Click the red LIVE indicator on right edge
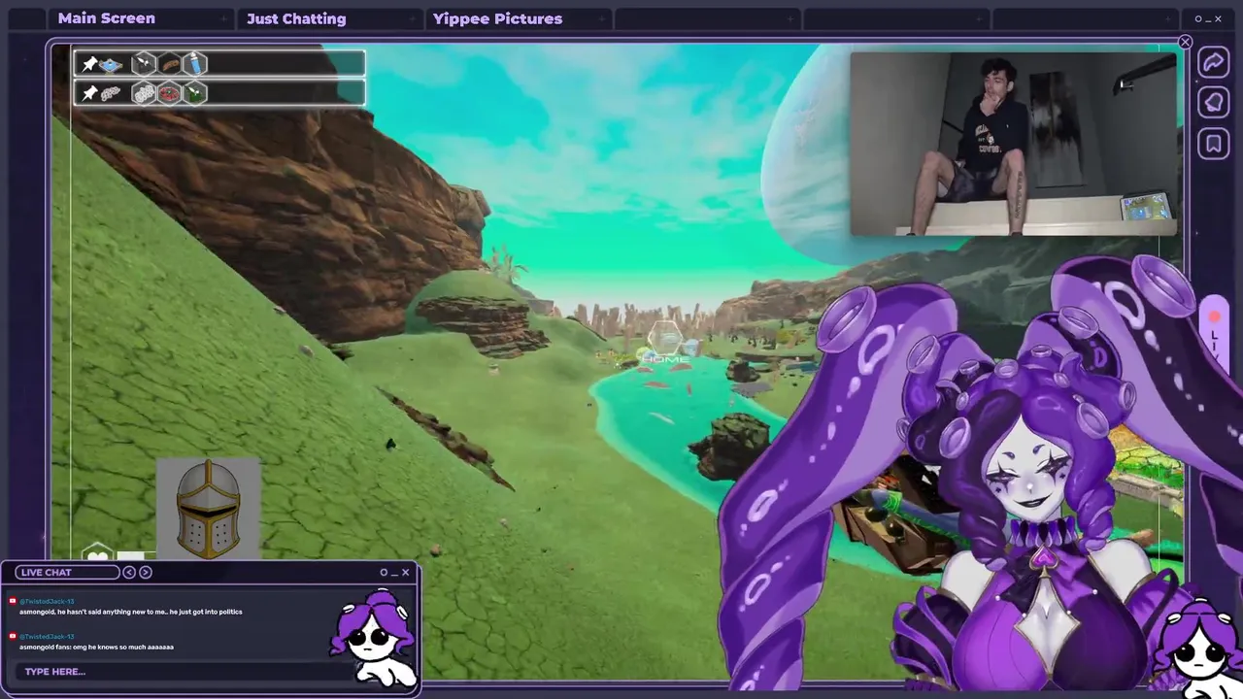This screenshot has height=699, width=1243. (1214, 333)
